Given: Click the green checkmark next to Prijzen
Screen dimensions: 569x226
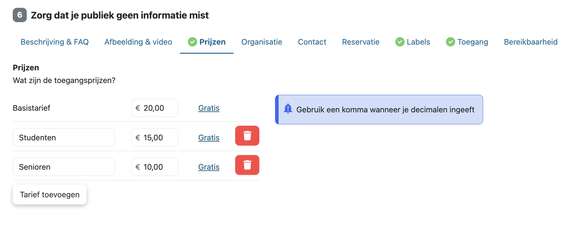Looking at the screenshot, I should 192,42.
